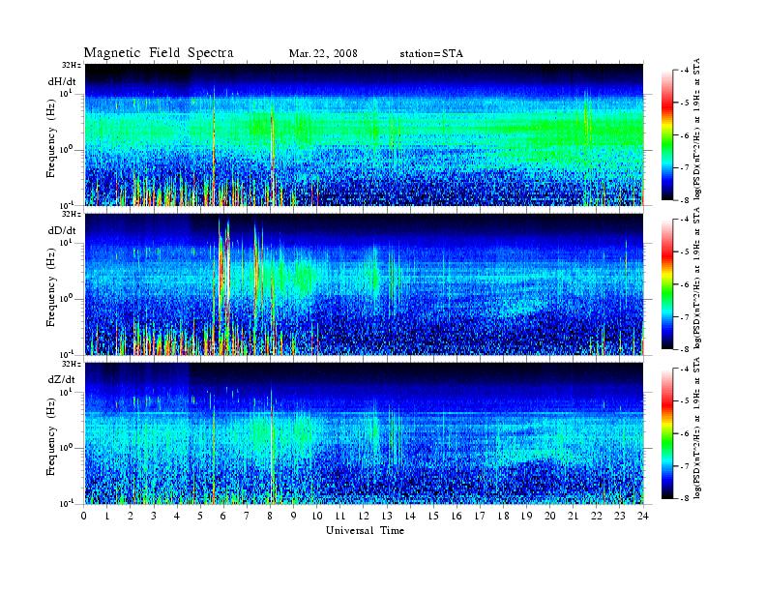Screen dimensions: 766x592
Task: Click the "20" hour tick on time axis
Action: 549,516
